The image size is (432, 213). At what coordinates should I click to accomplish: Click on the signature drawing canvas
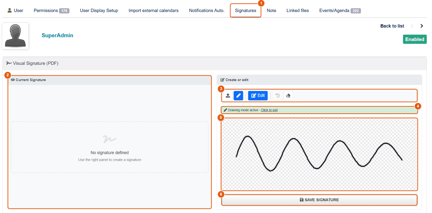click(x=320, y=154)
